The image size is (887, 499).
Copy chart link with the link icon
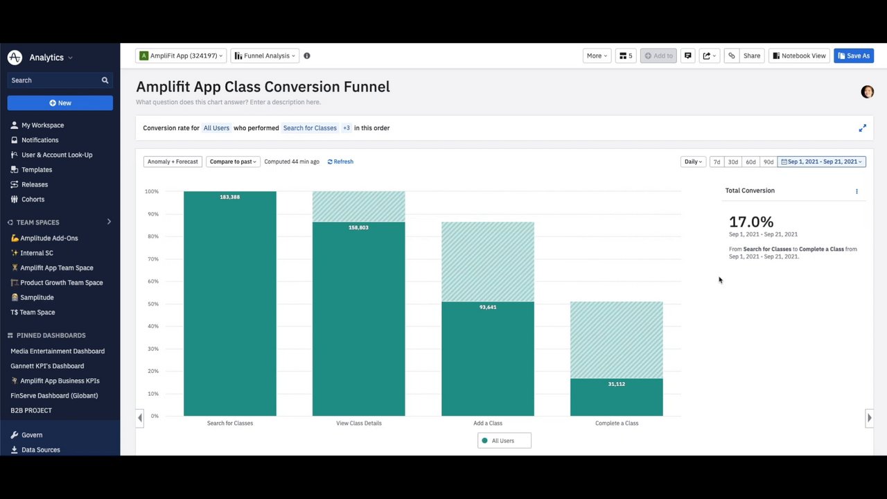[731, 56]
